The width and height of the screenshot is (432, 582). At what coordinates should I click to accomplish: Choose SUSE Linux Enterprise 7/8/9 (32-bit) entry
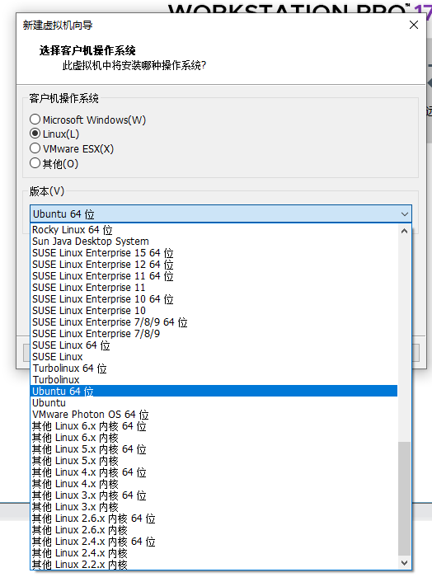pyautogui.click(x=214, y=333)
